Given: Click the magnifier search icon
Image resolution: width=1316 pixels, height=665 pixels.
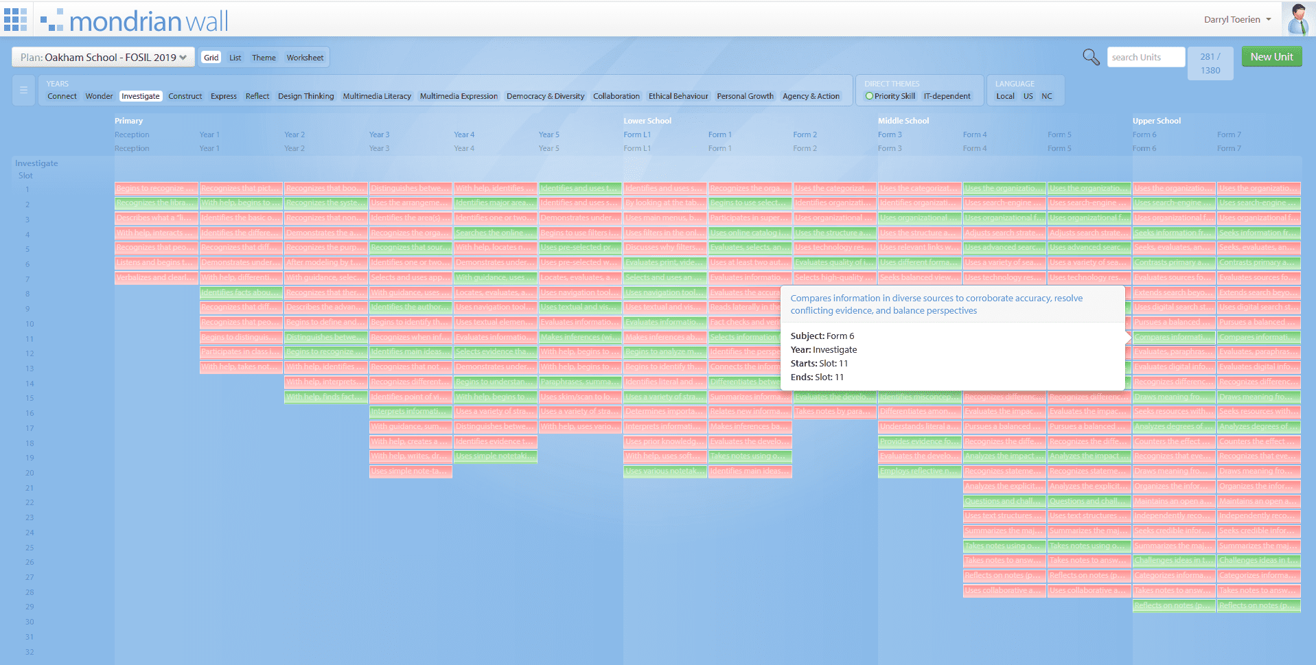Looking at the screenshot, I should 1091,56.
